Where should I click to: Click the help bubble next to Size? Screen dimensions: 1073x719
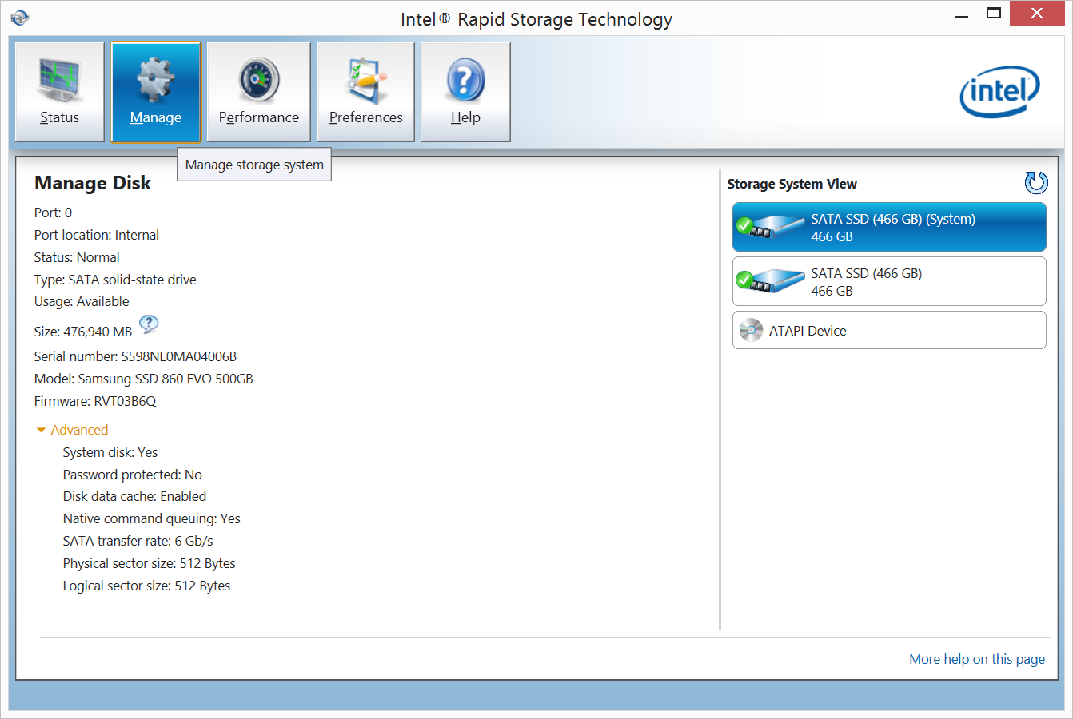[x=149, y=324]
